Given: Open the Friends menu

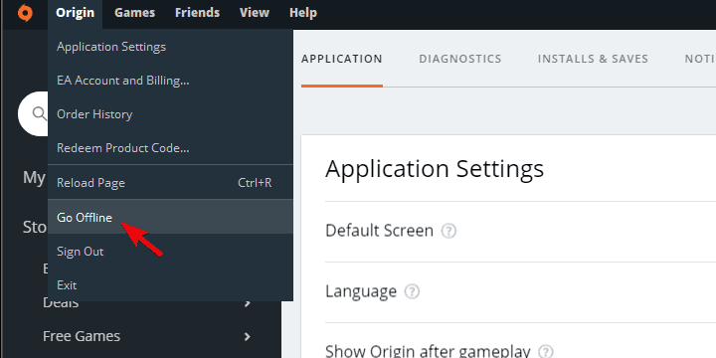Looking at the screenshot, I should pos(197,13).
